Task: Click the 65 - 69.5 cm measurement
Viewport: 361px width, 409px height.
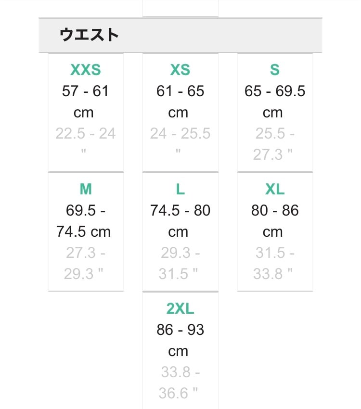Action: [x=275, y=101]
